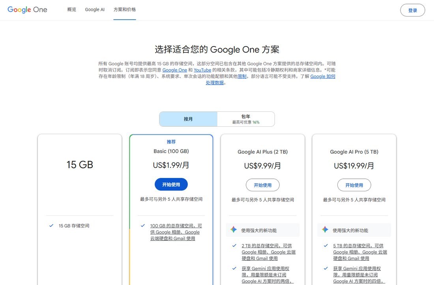Switch to 包年 billing option
The height and width of the screenshot is (285, 434).
(x=246, y=119)
